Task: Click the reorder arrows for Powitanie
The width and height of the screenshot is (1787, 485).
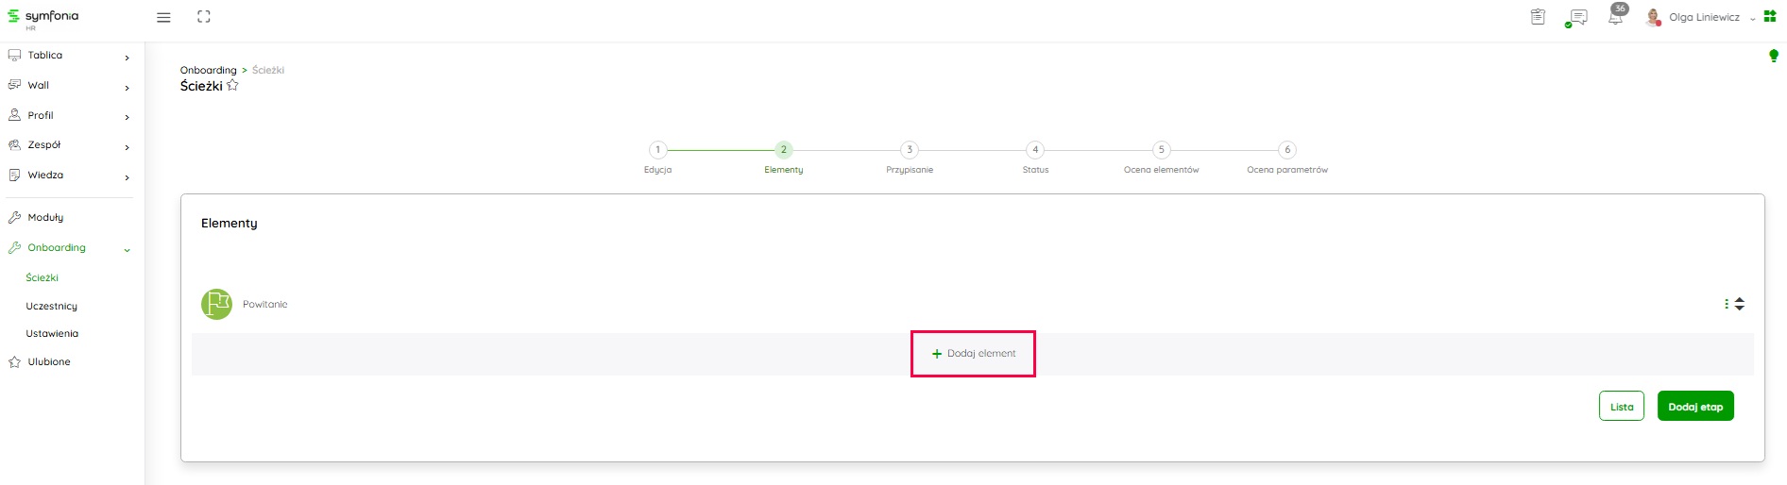Action: point(1740,304)
